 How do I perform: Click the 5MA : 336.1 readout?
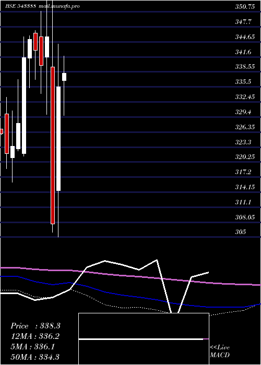click(x=32, y=347)
